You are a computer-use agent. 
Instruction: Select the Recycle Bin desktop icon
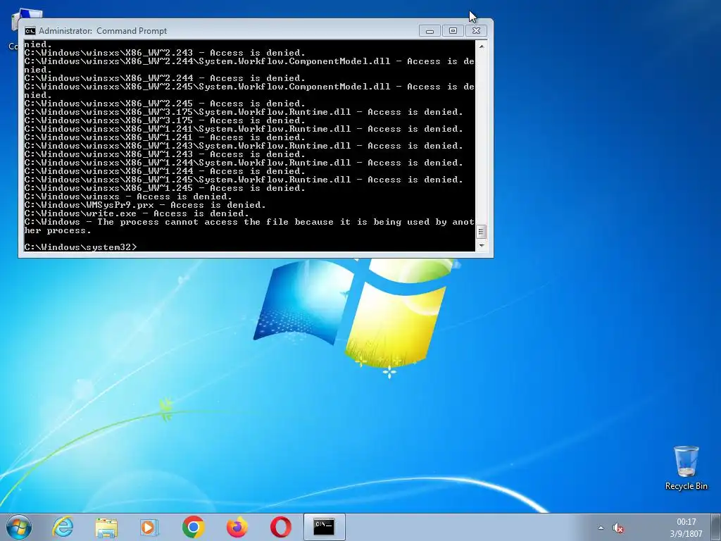(686, 468)
